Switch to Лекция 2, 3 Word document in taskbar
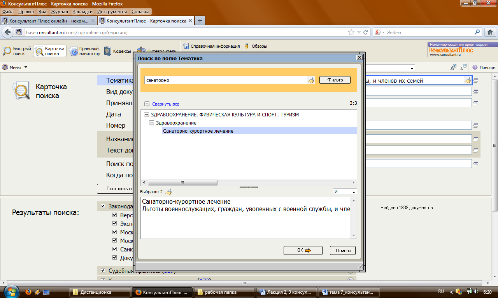This screenshot has height=298, width=498. tap(287, 292)
